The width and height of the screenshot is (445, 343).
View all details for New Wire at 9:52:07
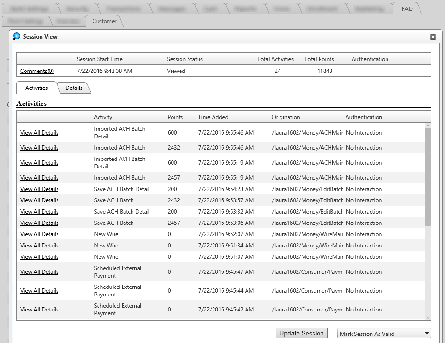(39, 234)
